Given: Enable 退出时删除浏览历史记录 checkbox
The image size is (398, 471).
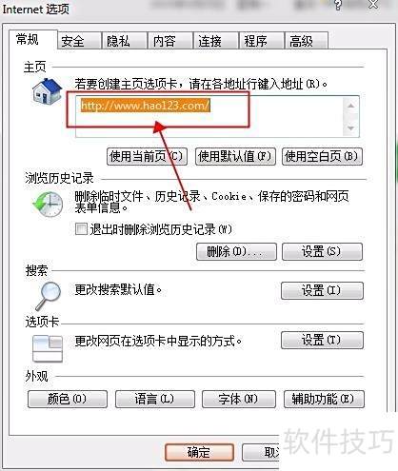Looking at the screenshot, I should pos(81,229).
